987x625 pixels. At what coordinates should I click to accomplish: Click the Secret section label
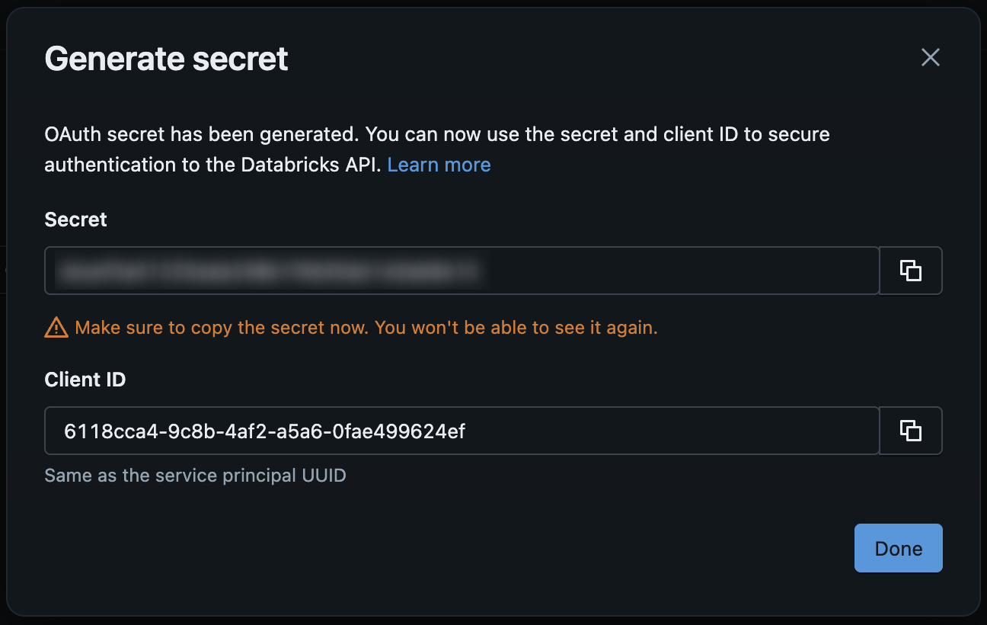coord(75,220)
